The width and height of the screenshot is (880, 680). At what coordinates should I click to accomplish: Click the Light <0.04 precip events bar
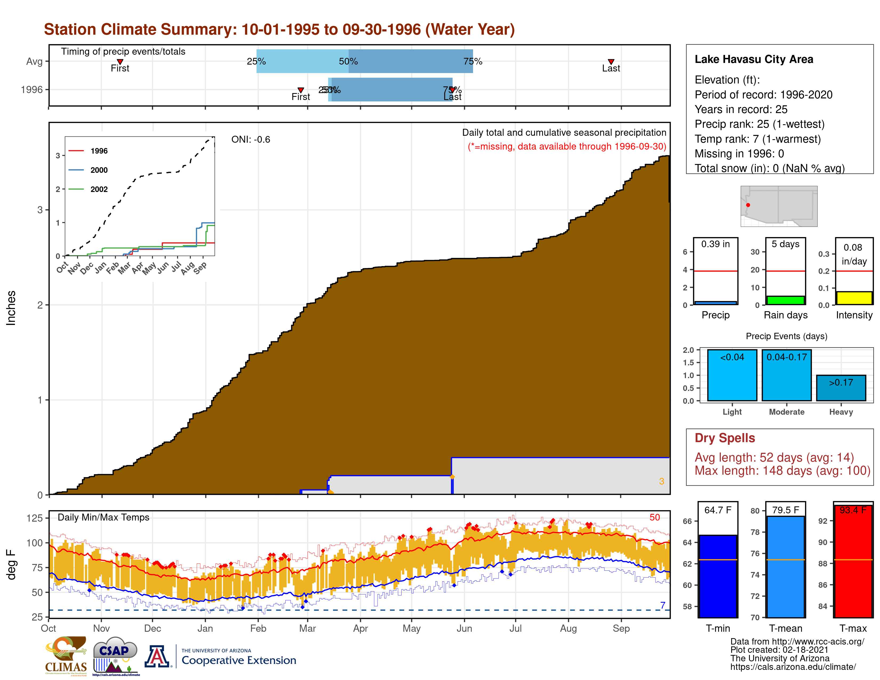click(732, 375)
